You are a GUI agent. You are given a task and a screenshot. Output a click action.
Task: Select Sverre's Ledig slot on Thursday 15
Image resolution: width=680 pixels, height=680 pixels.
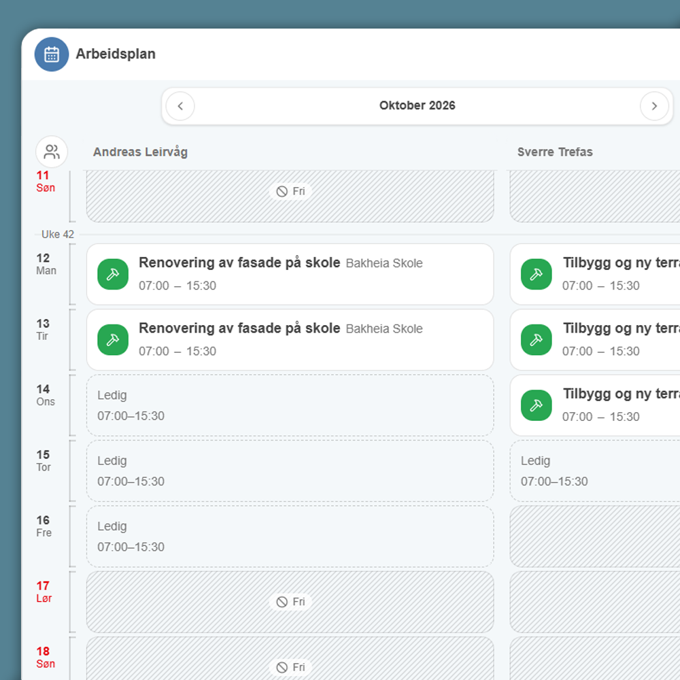[595, 471]
